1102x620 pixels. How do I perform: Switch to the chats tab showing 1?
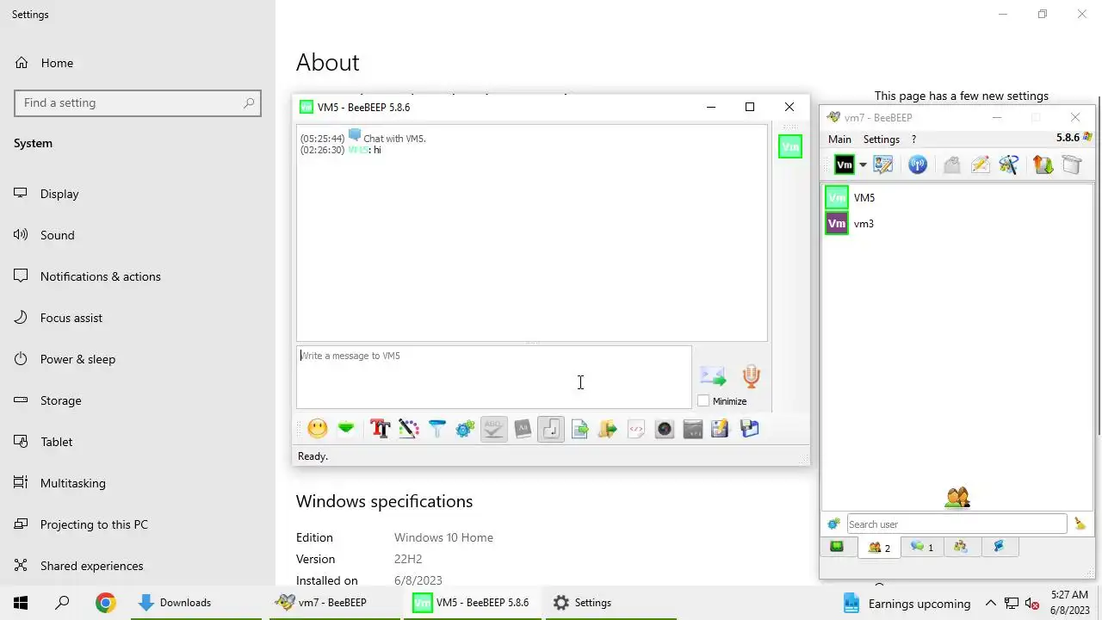tap(921, 547)
